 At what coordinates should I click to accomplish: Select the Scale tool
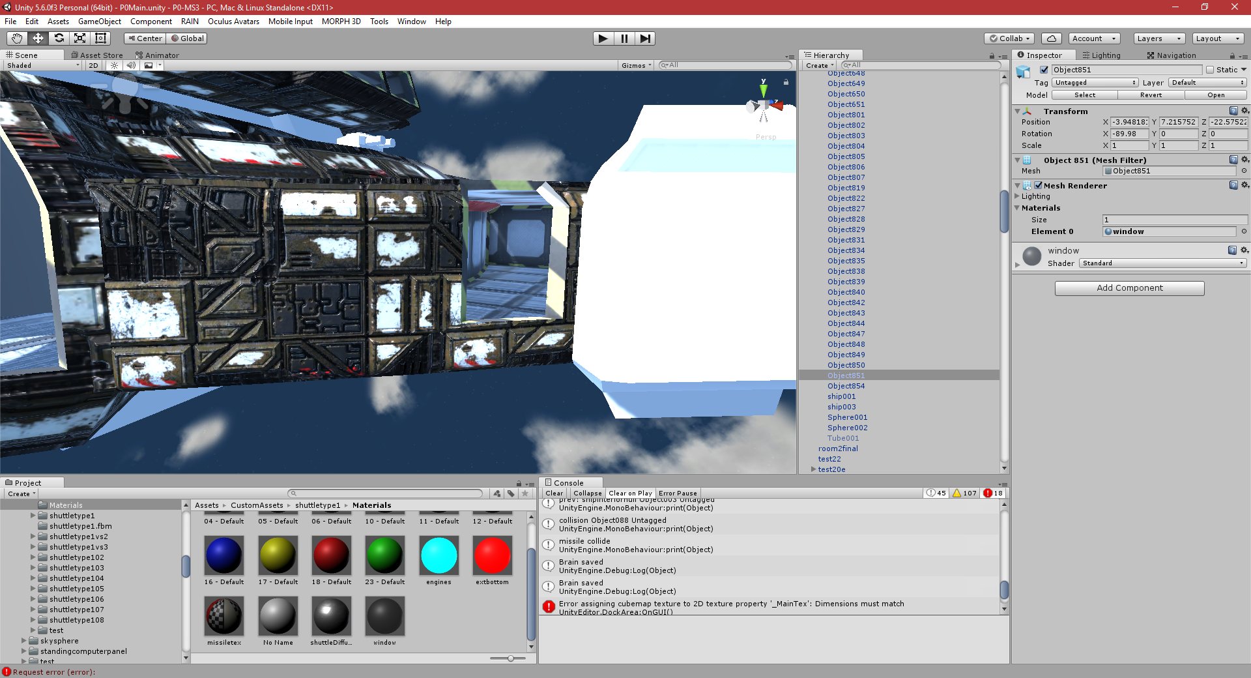[x=79, y=38]
